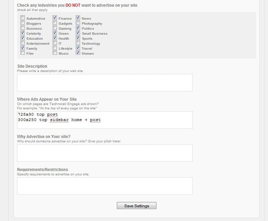Uncheck the Health checkbox
268x221 pixels.
55,37
